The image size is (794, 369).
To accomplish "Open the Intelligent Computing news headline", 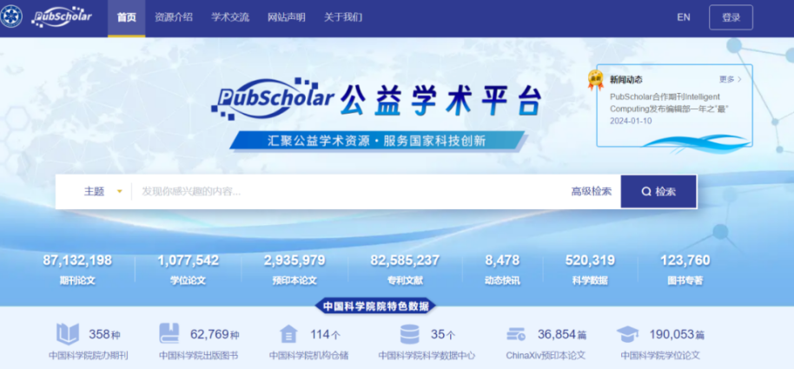I will (668, 102).
